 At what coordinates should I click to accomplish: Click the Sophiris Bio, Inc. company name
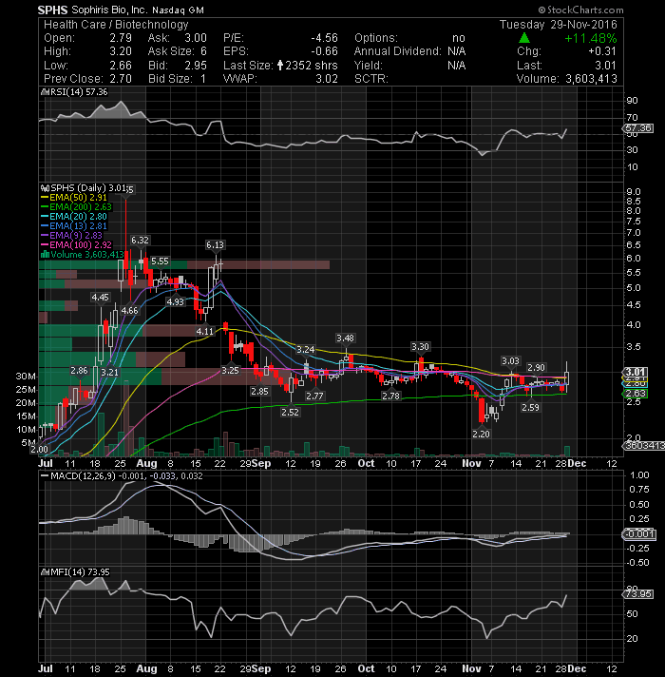[x=109, y=10]
